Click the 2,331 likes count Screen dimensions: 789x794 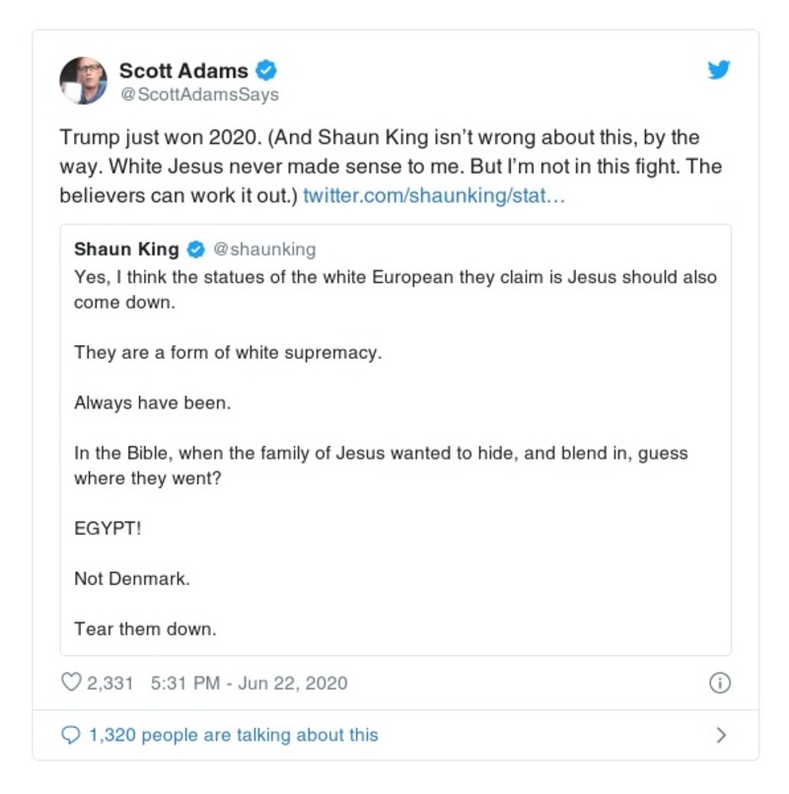(111, 682)
